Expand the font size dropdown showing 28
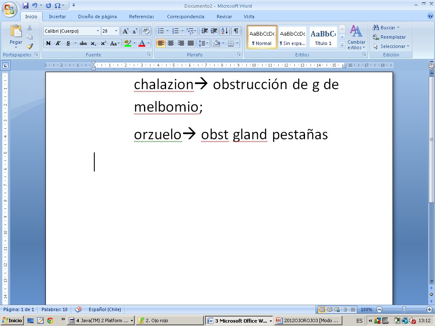Image resolution: width=435 pixels, height=326 pixels. tap(116, 31)
